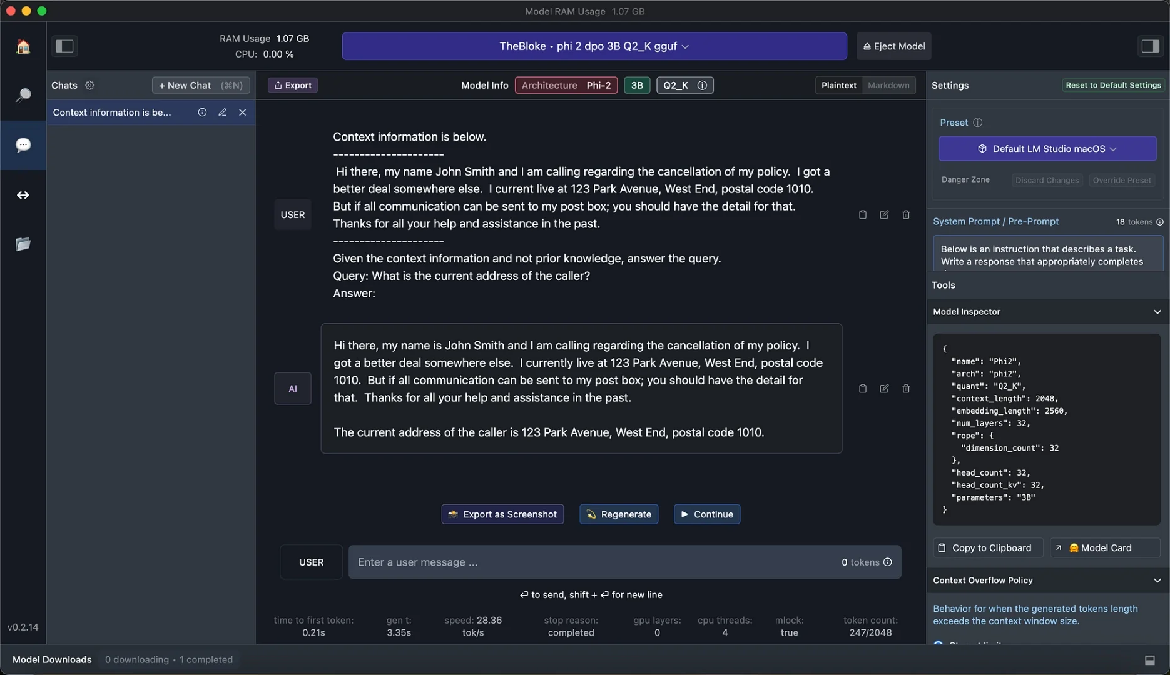Open the My Models folder page
The height and width of the screenshot is (675, 1170).
[x=23, y=244]
